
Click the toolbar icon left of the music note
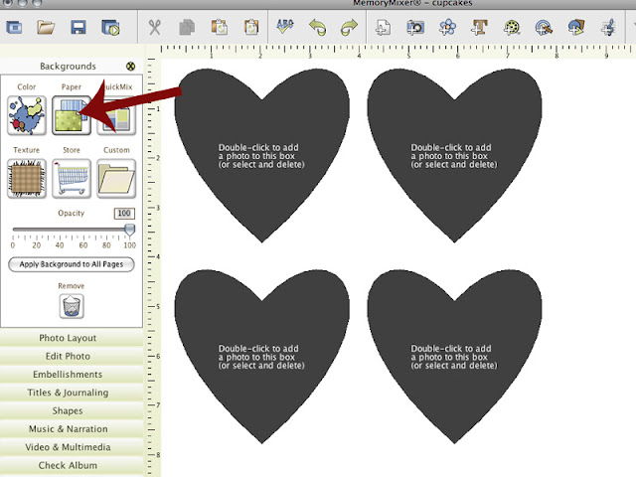576,28
